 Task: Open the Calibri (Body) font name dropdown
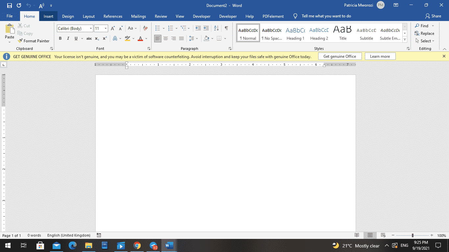click(91, 29)
